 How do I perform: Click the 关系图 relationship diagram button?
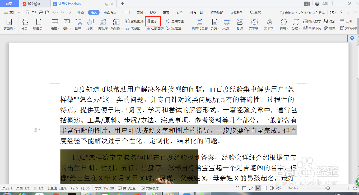point(133,28)
